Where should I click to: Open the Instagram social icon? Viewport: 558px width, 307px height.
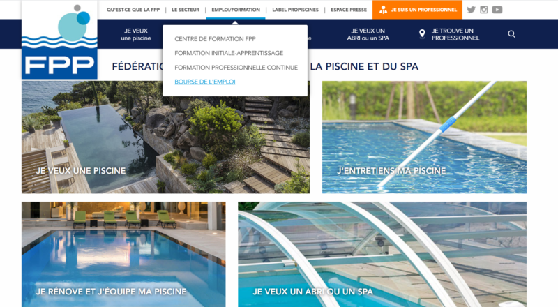[x=483, y=10]
